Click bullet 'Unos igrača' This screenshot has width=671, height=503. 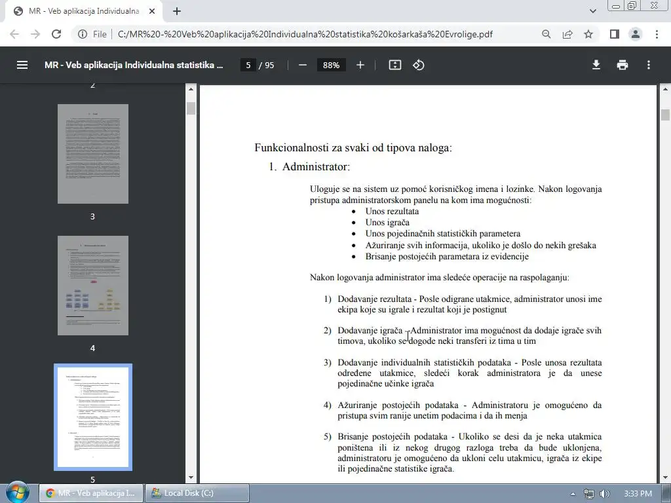[387, 223]
